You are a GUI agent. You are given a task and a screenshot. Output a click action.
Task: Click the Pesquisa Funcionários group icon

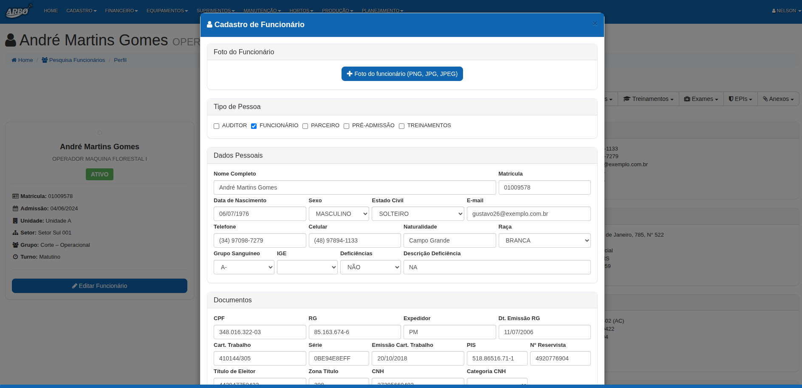tap(45, 60)
